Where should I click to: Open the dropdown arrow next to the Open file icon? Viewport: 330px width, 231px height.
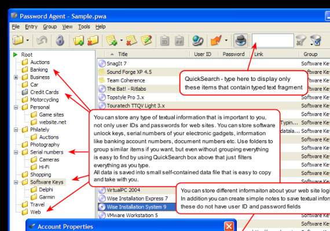[x=28, y=40]
